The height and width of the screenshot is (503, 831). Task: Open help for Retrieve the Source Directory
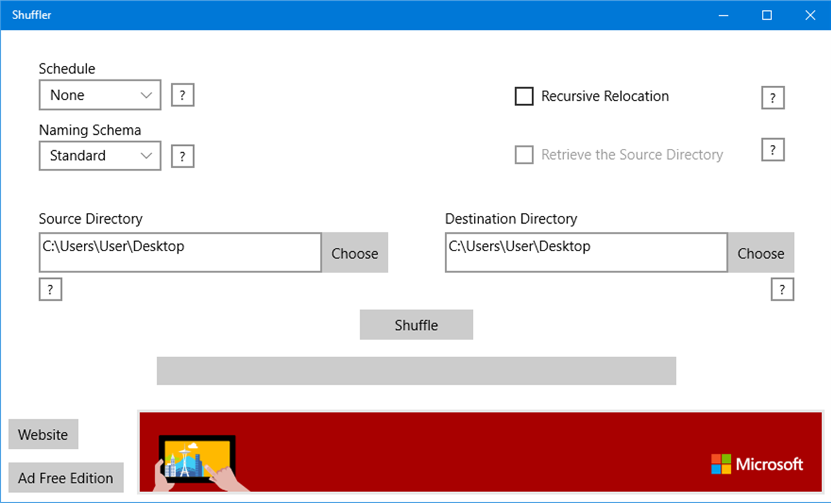click(773, 149)
